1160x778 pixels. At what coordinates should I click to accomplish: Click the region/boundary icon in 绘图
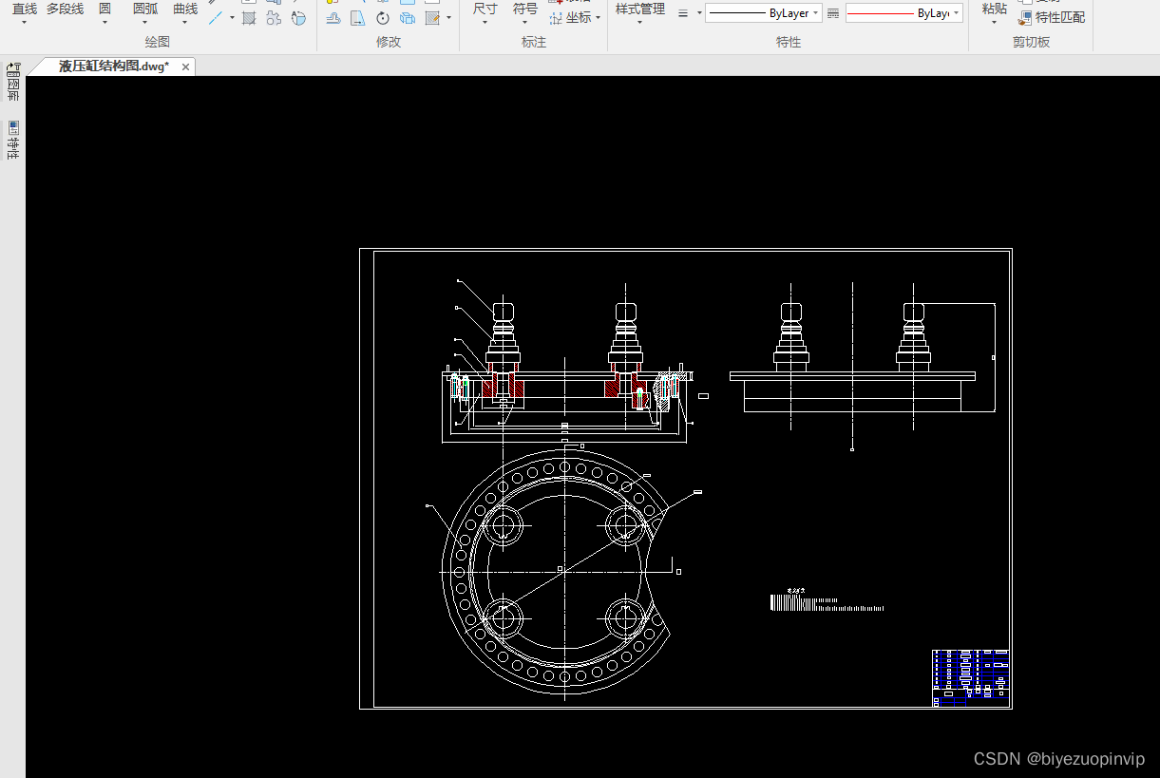coord(274,17)
